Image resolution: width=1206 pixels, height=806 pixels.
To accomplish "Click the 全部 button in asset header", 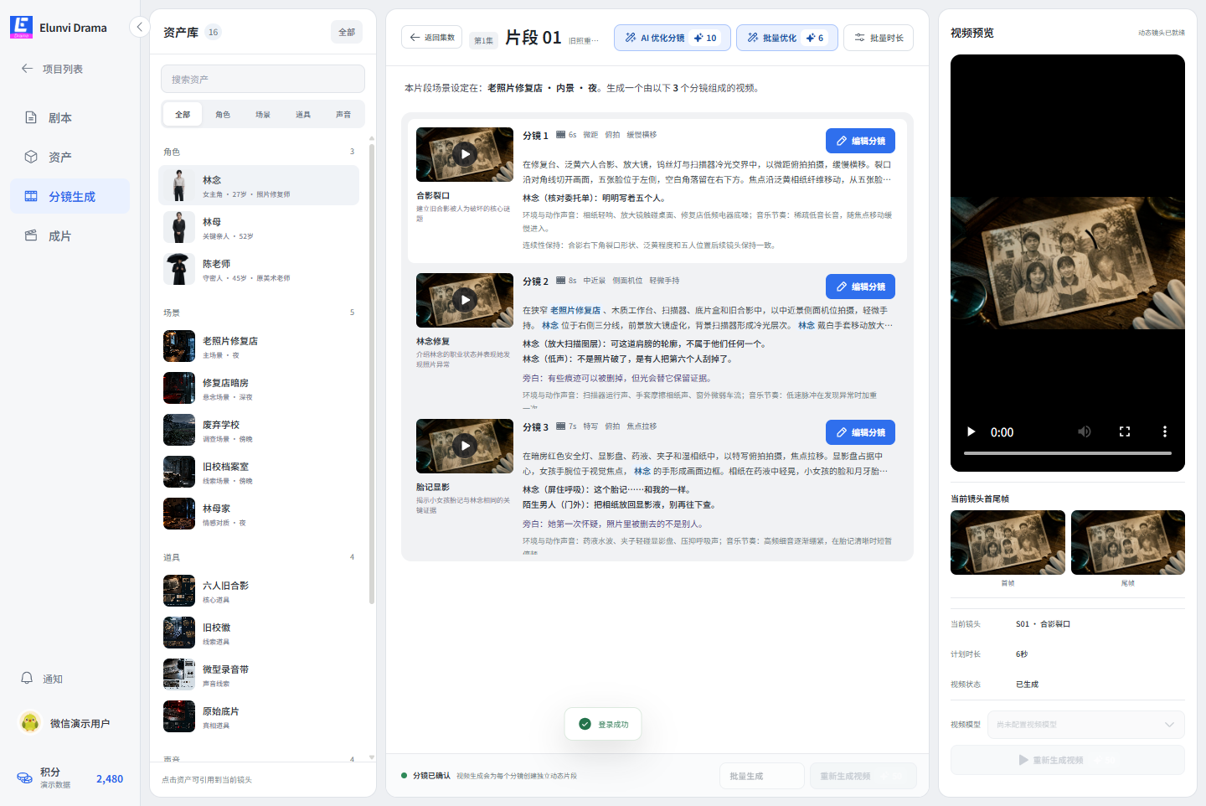I will [x=347, y=32].
